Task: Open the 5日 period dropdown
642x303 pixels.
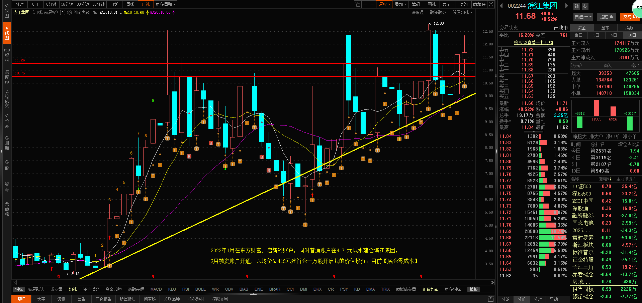Action: click(37, 4)
